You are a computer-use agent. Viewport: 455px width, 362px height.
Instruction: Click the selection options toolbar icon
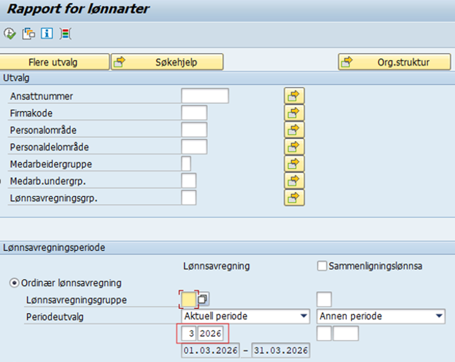(x=65, y=34)
